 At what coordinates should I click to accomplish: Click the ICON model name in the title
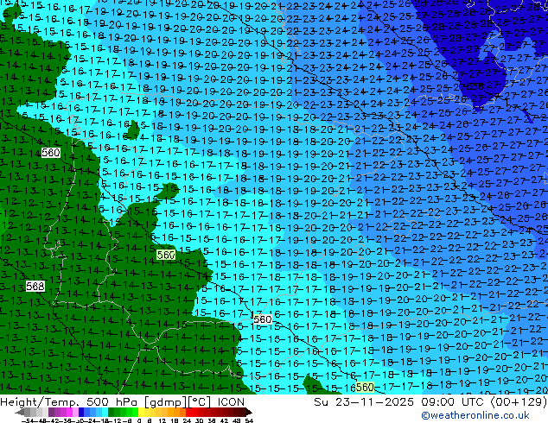coord(231,402)
